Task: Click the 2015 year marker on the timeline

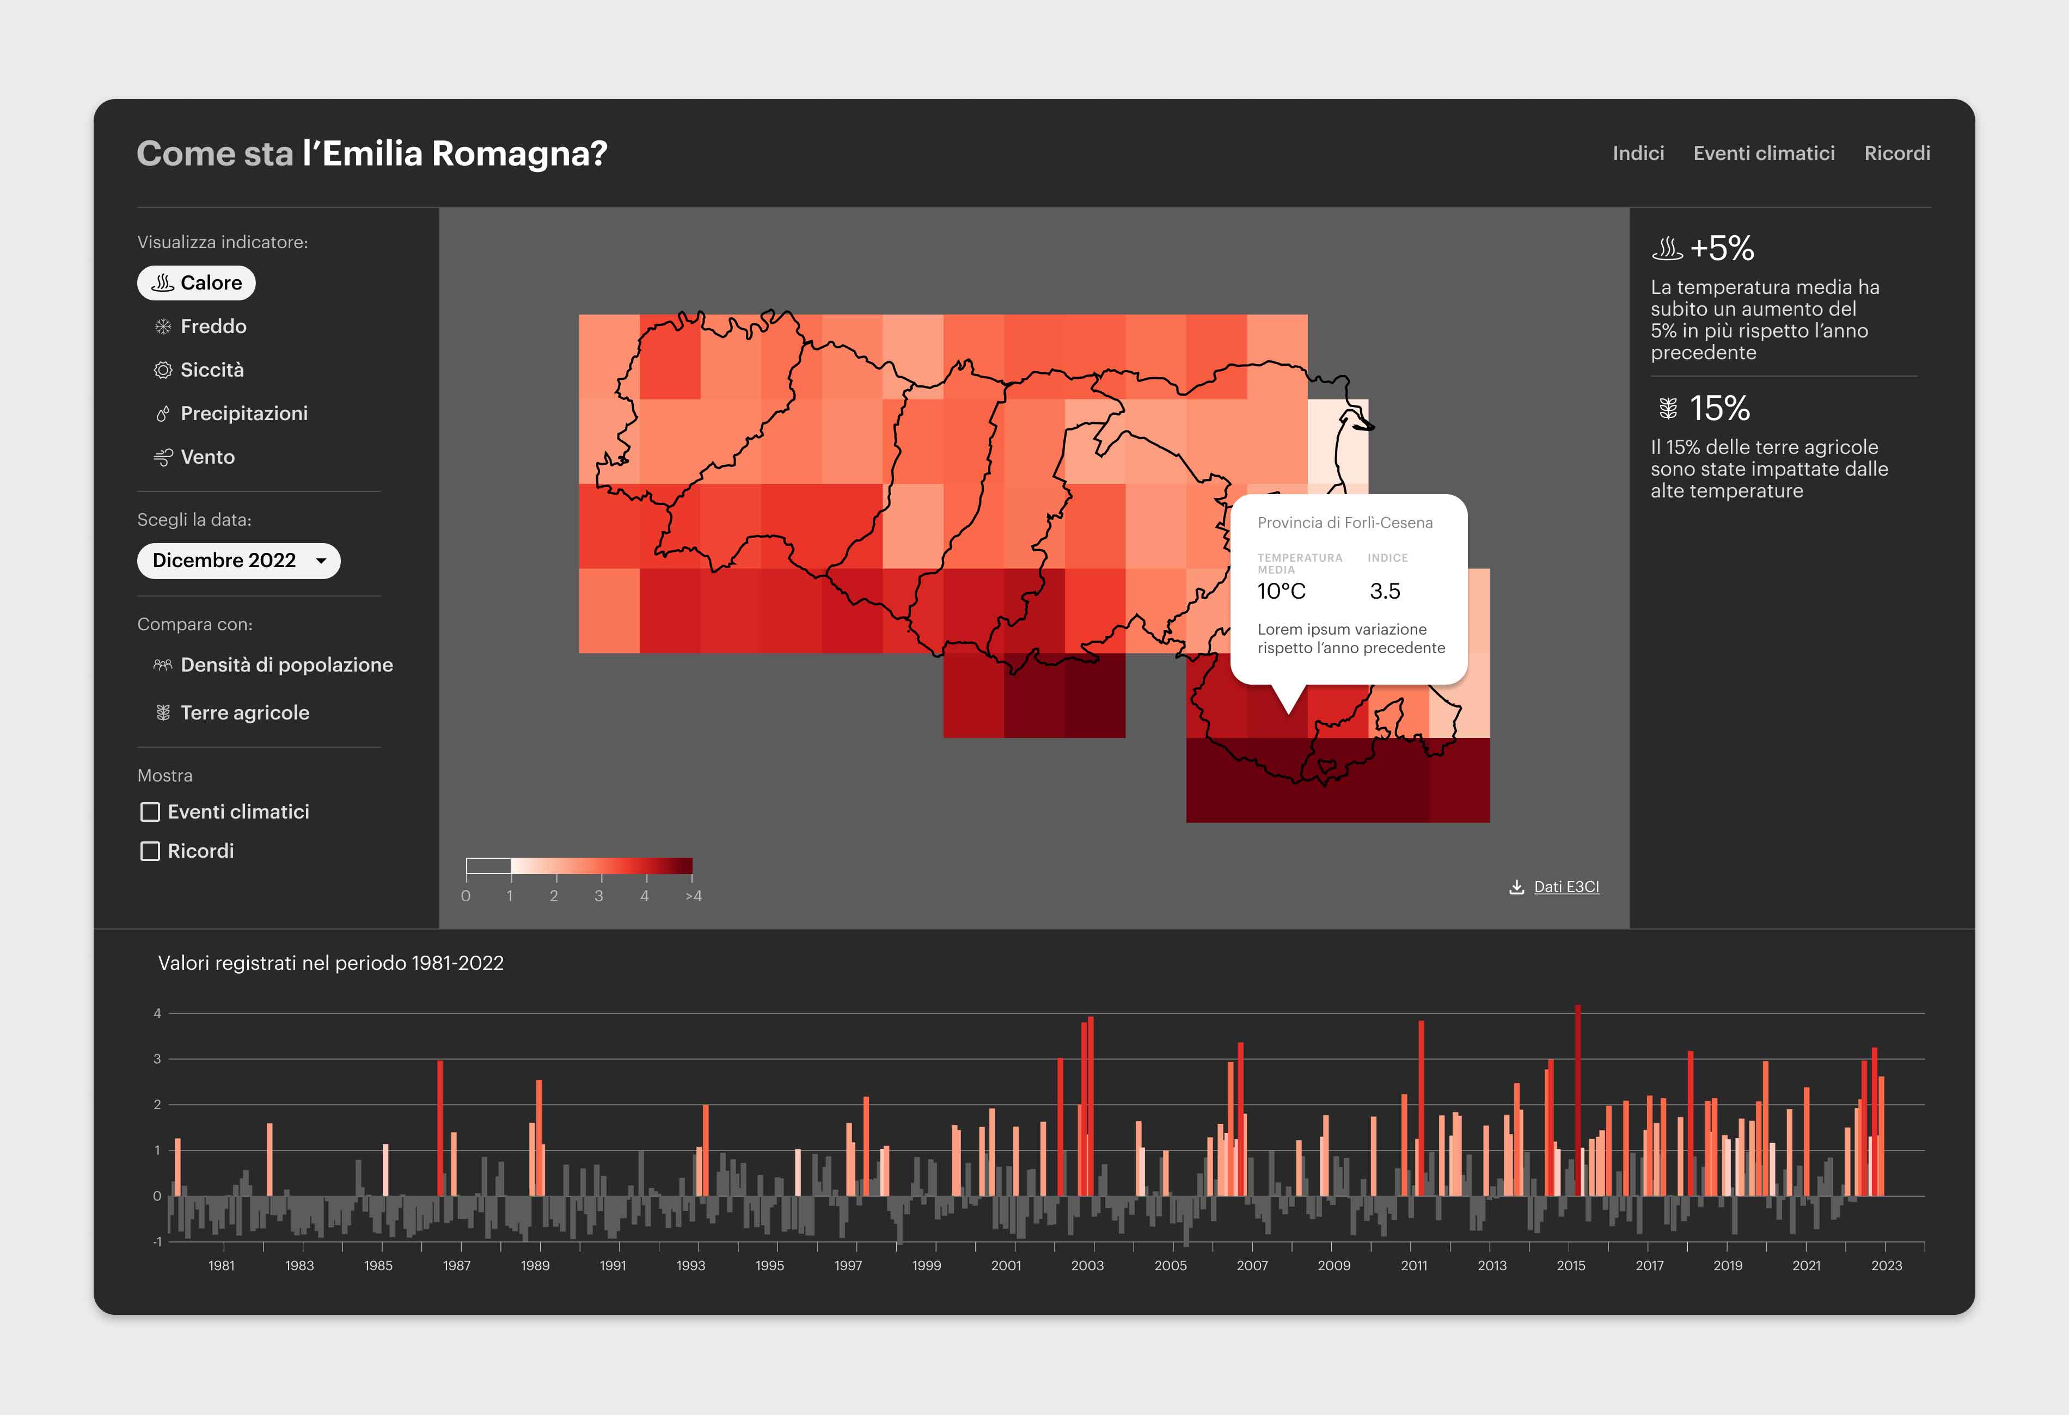Action: click(1570, 1265)
